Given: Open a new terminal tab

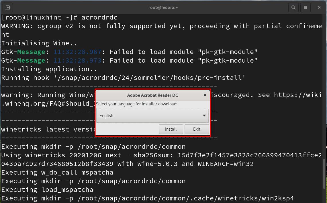Looking at the screenshot, I should (x=8, y=7).
